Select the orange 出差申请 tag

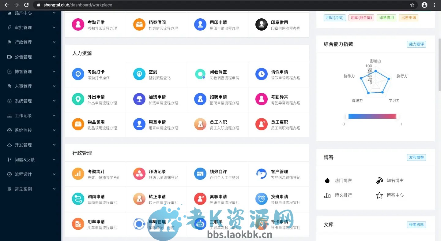[x=409, y=18]
